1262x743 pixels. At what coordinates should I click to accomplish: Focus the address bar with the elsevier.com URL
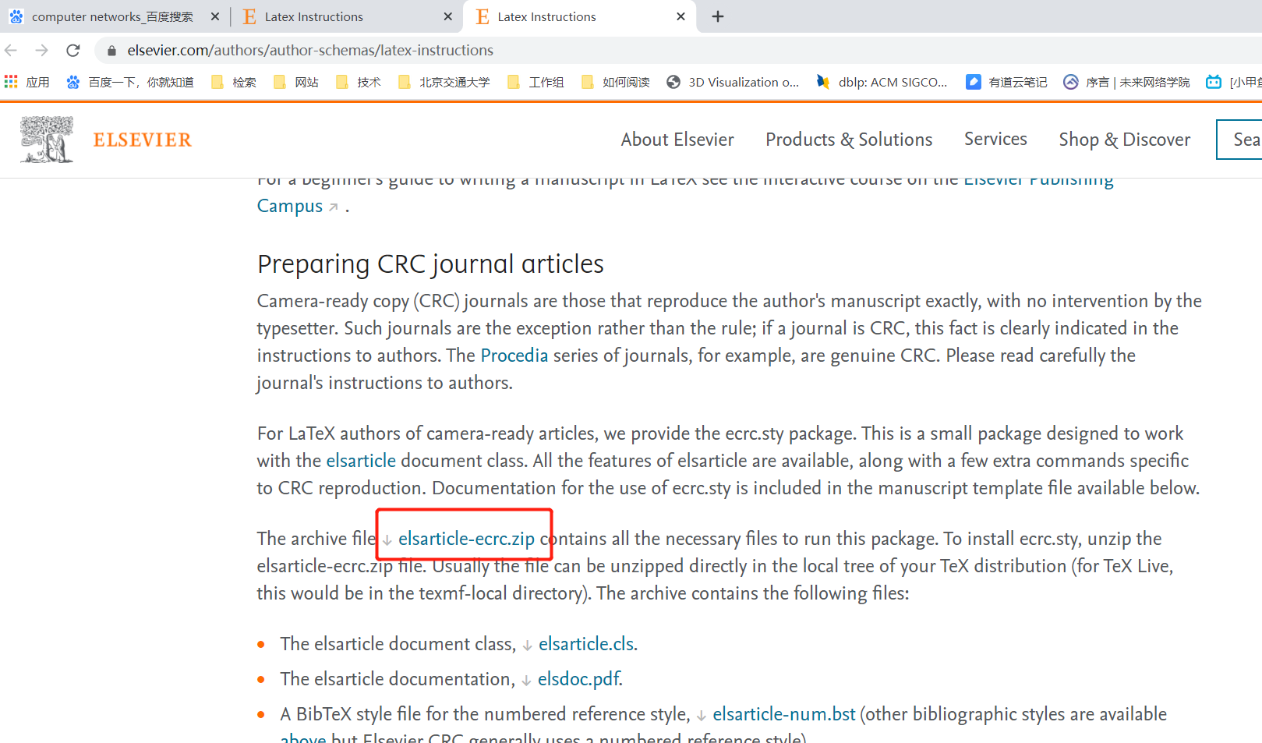click(310, 51)
